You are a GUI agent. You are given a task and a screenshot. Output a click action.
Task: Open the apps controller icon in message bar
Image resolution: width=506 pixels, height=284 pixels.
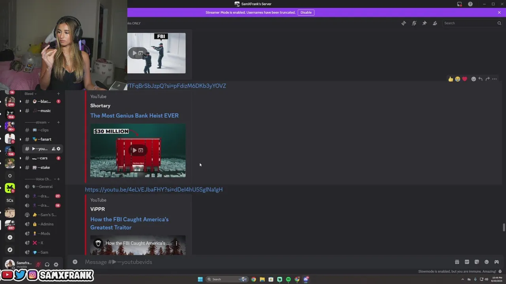(497, 262)
